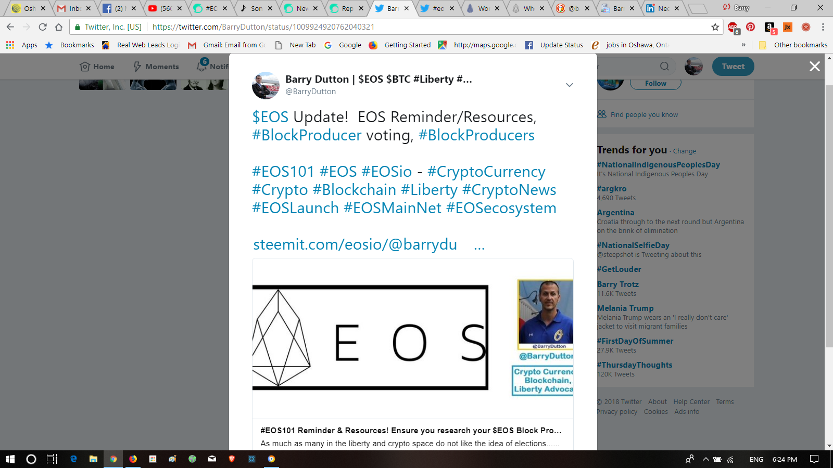Open the Adblock Plus extension icon
Viewport: 833px width, 468px height.
[733, 28]
